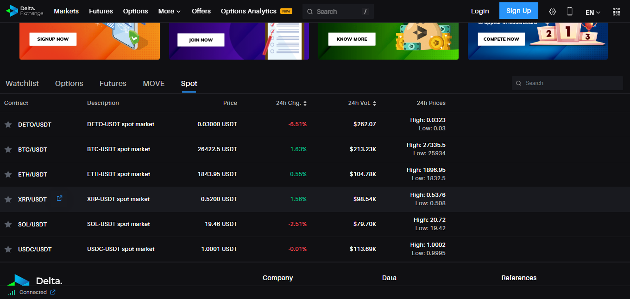
Task: Open the Options menu in the header
Action: pyautogui.click(x=135, y=11)
